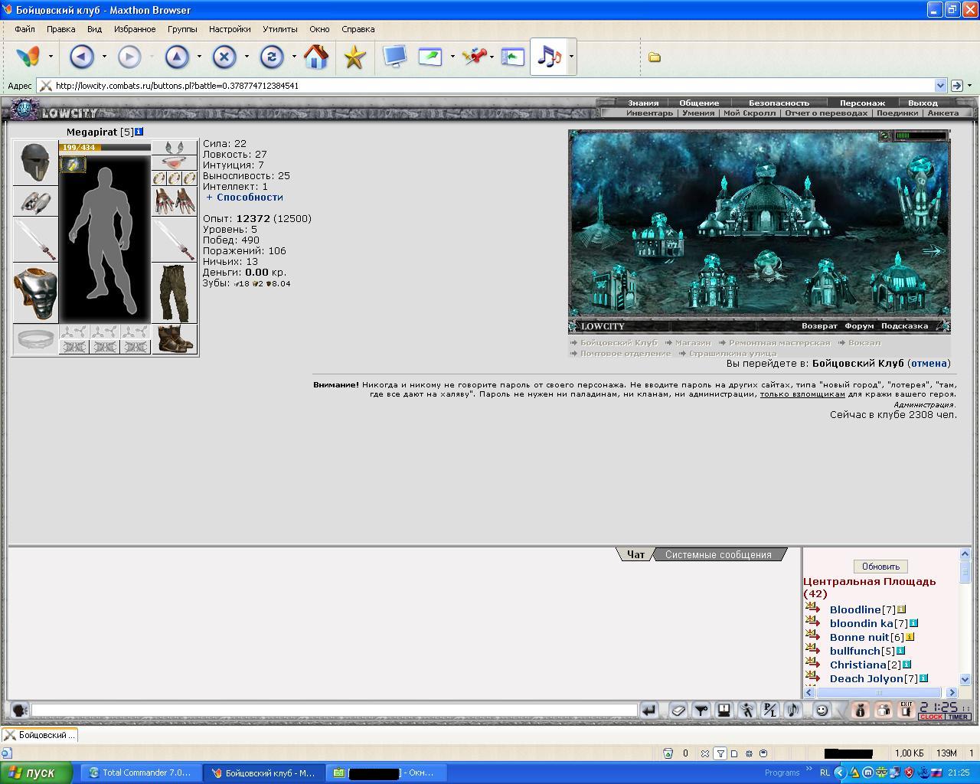The image size is (980, 784).
Task: Open favorites via the star icon
Action: (354, 57)
